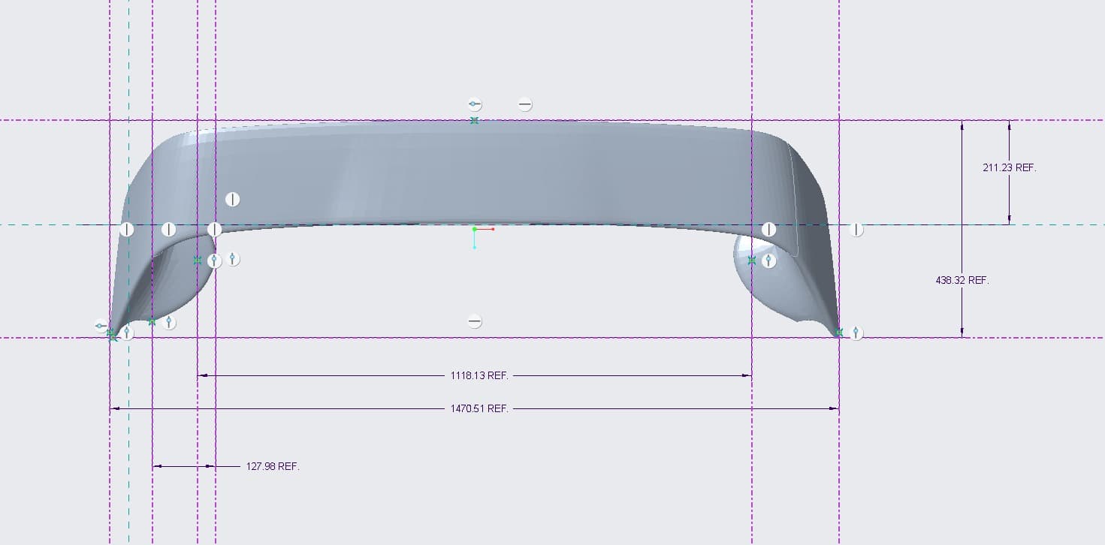Click the horizontal constraint icon above the bottom construction line

pos(474,321)
